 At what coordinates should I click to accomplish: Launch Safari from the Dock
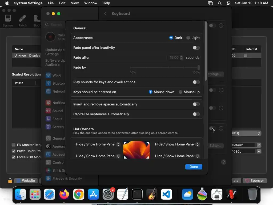49,194
